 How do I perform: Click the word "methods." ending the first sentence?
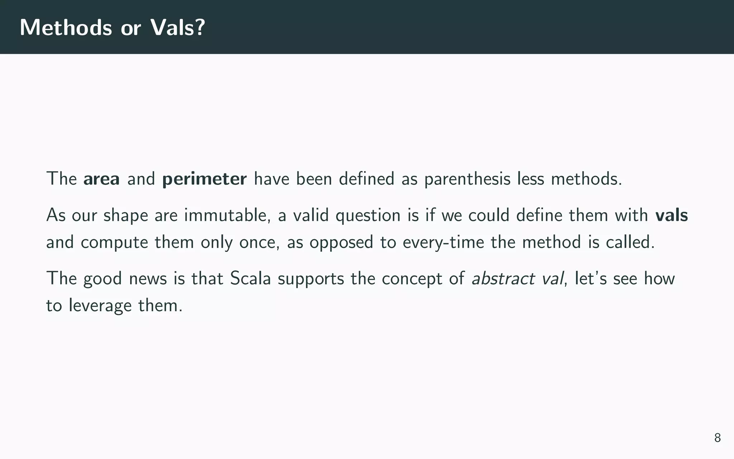point(586,179)
